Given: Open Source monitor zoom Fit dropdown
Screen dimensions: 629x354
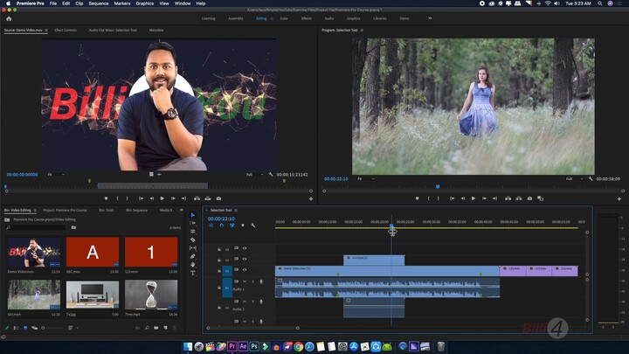Looking at the screenshot, I should click(x=56, y=175).
